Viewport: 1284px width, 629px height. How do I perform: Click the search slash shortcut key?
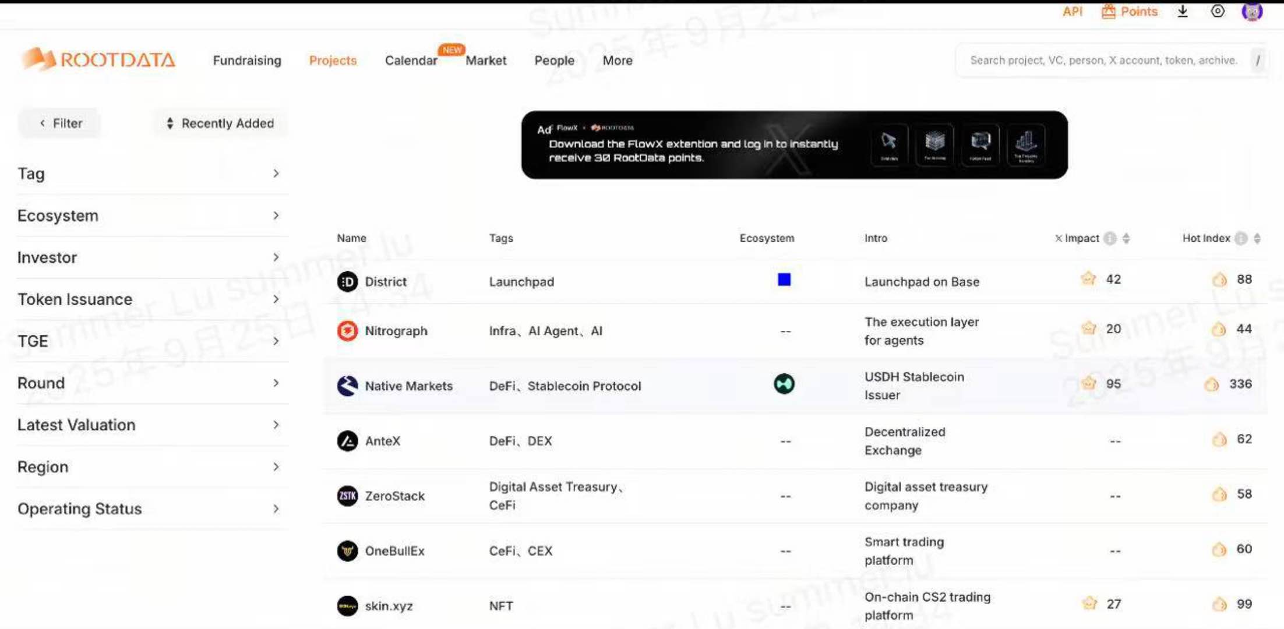1258,61
